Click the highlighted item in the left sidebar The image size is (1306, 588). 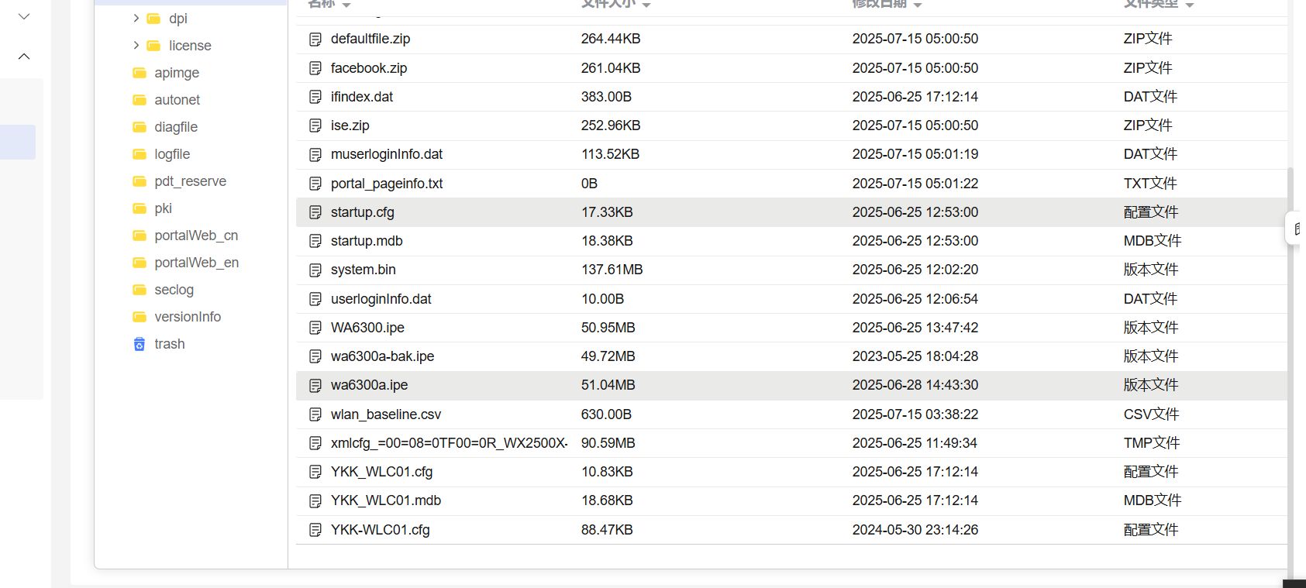pyautogui.click(x=18, y=142)
